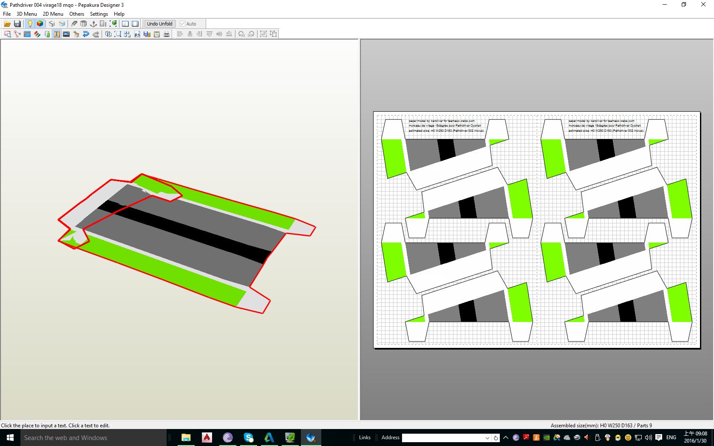Open the 3D Menu

26,14
